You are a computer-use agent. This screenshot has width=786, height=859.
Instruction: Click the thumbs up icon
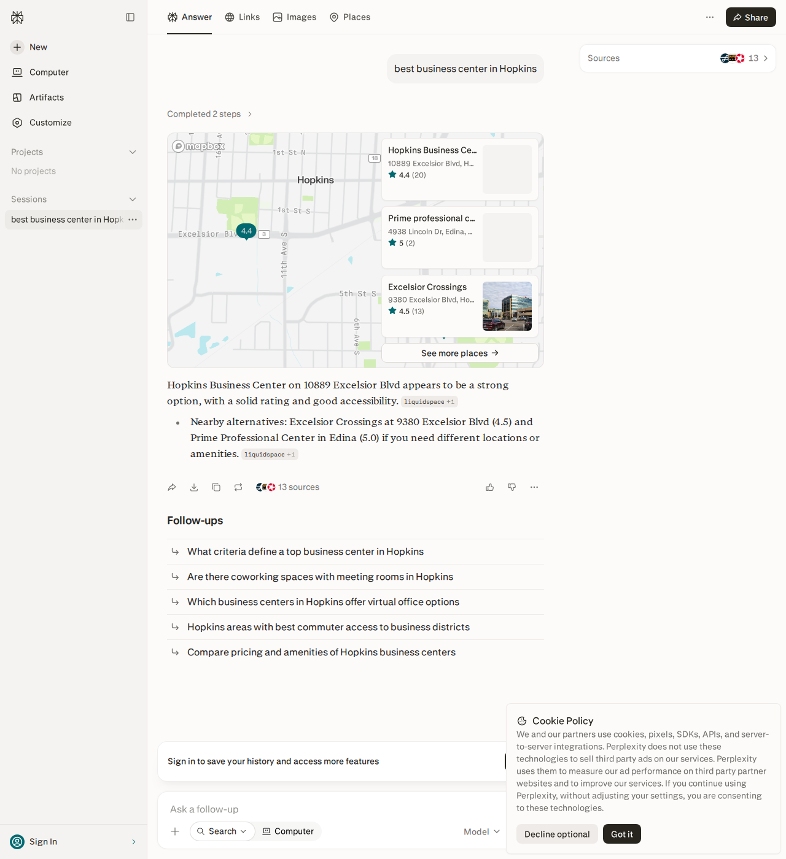click(490, 487)
